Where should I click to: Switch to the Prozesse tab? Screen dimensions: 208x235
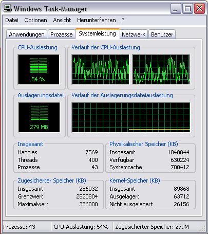click(62, 34)
